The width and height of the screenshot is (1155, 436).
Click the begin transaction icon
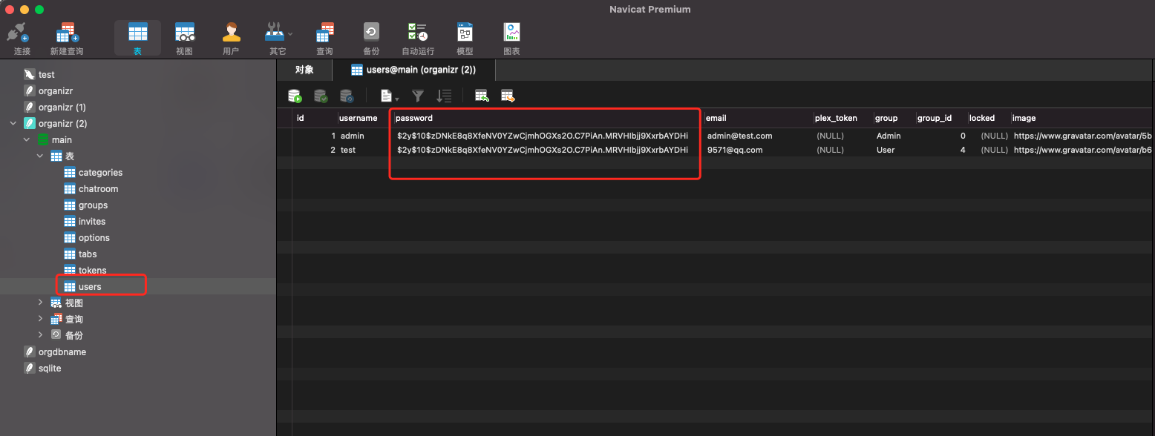click(x=295, y=96)
